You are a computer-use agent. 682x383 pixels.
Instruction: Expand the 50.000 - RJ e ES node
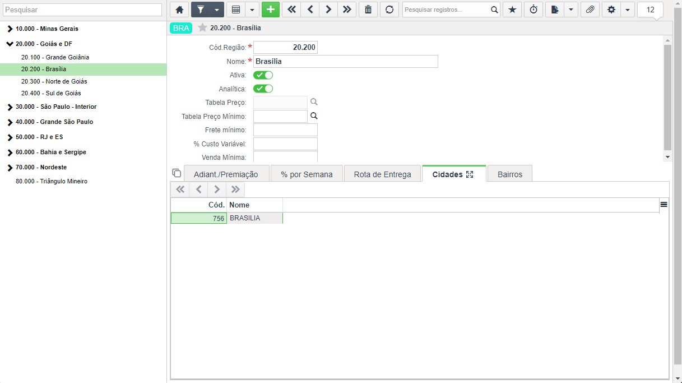point(10,137)
